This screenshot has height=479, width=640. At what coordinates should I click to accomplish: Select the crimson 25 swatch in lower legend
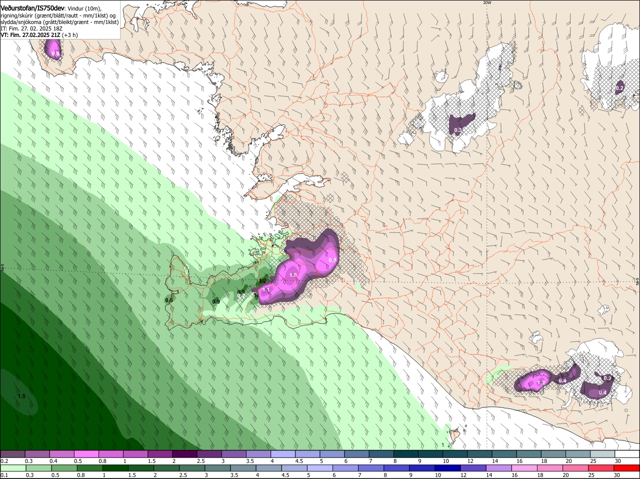coord(601,468)
